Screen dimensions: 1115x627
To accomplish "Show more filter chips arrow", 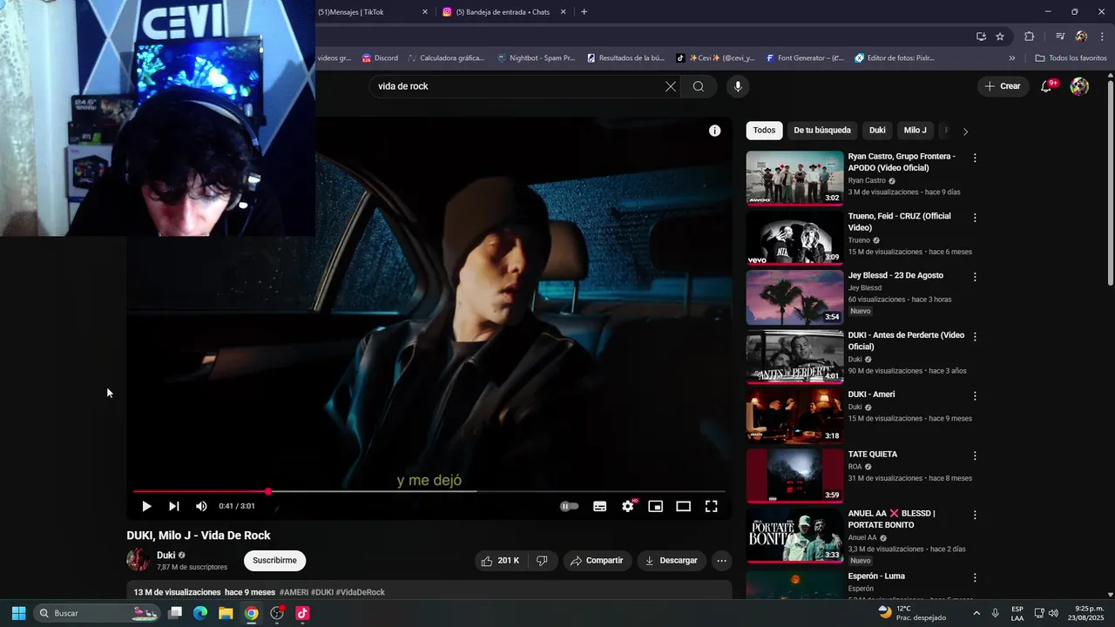I will (965, 131).
